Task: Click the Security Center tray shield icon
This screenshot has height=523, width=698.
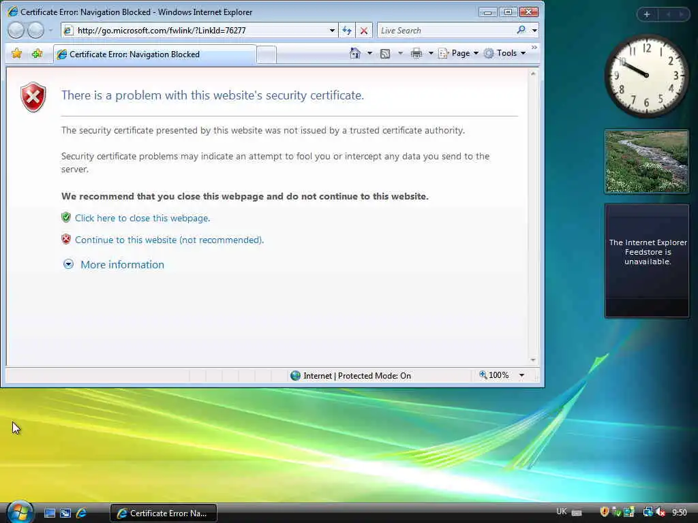Action: tap(604, 512)
